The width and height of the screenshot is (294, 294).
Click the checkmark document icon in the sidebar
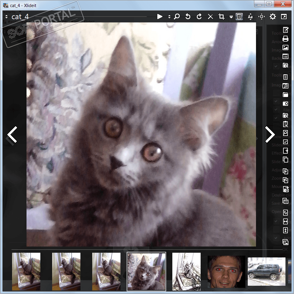[x=285, y=142]
